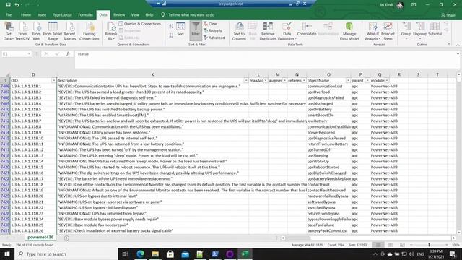This screenshot has width=462, height=260.
Task: Open Advanced filter options
Action: [x=214, y=38]
